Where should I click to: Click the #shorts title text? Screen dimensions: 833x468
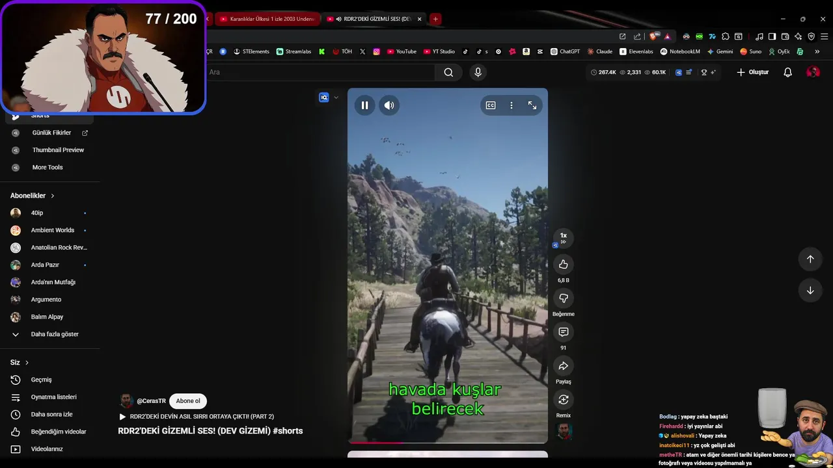click(x=288, y=430)
